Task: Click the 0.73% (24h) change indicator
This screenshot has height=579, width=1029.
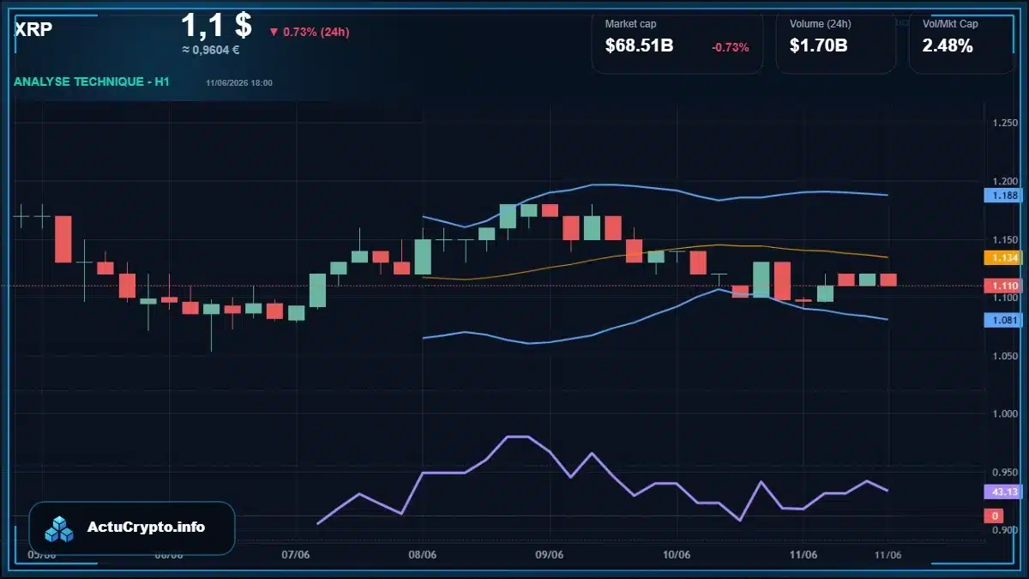Action: pyautogui.click(x=310, y=32)
